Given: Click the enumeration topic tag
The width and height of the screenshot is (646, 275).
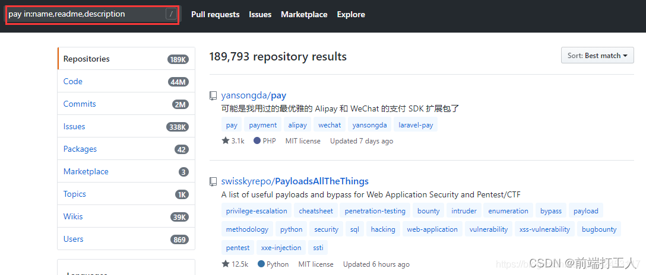Looking at the screenshot, I should click(x=508, y=211).
